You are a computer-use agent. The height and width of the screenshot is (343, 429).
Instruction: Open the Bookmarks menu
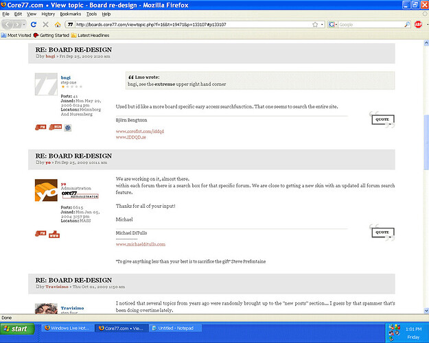70,14
